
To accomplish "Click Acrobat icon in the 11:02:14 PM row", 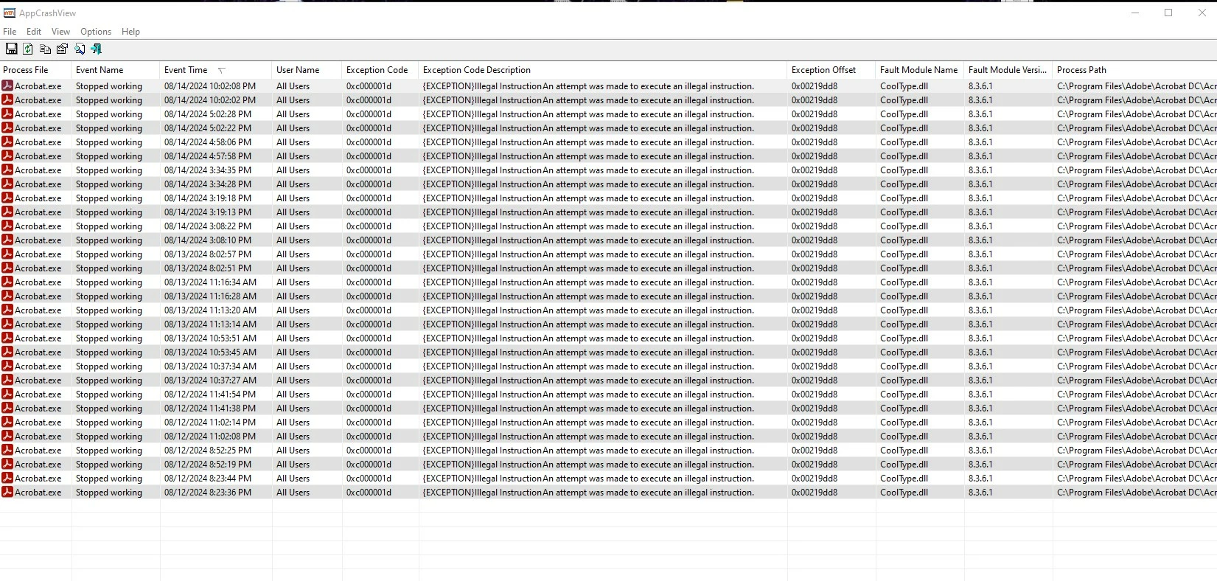I will pyautogui.click(x=7, y=422).
